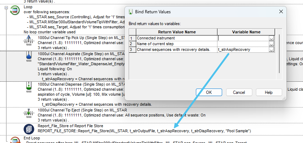Select the Channel Dispense step icon

[x=29, y=87]
